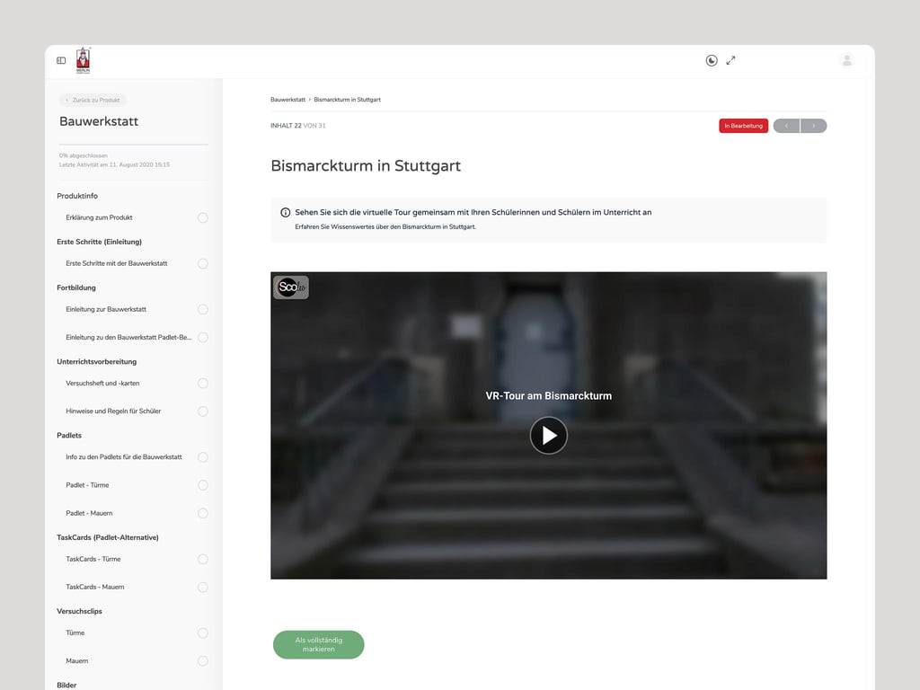Viewport: 920px width, 690px height.
Task: Click the In Bearbeitung status badge
Action: click(x=743, y=126)
